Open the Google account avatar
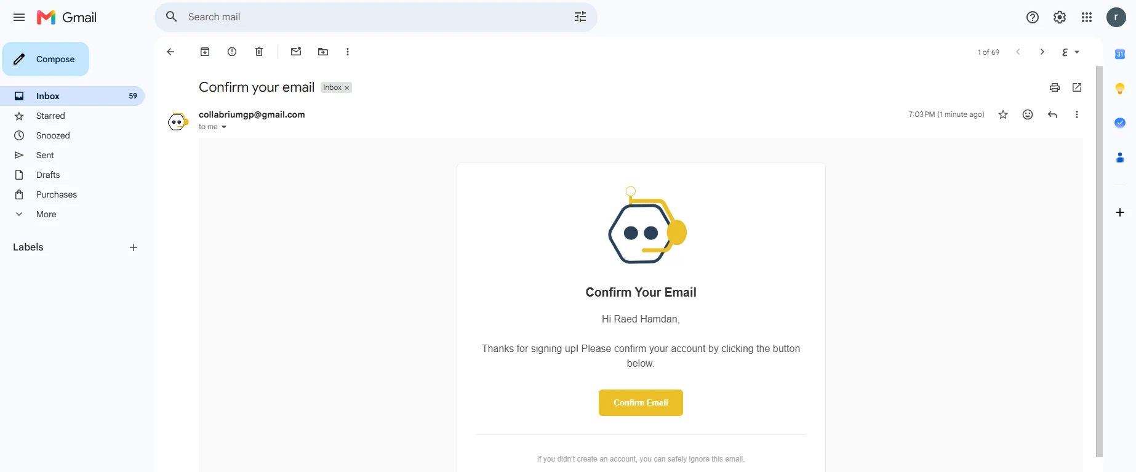 (x=1116, y=17)
